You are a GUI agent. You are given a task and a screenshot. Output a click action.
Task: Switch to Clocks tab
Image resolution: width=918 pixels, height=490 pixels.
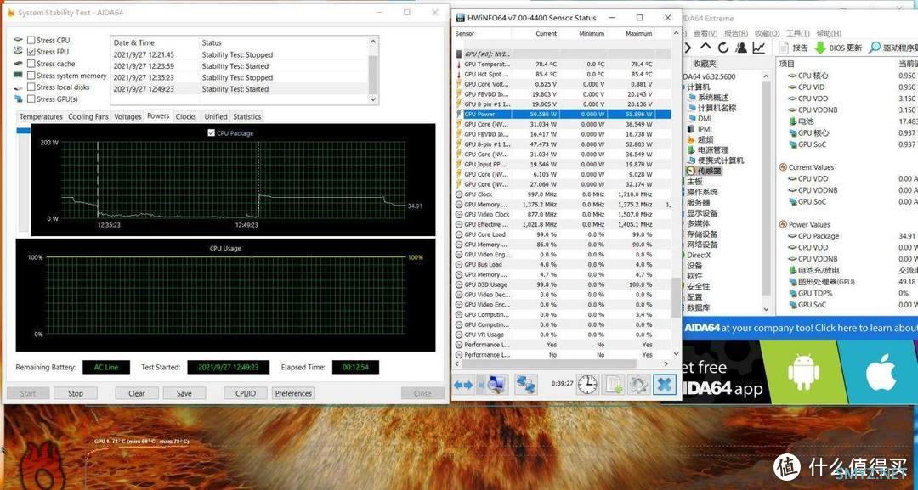pyautogui.click(x=185, y=116)
